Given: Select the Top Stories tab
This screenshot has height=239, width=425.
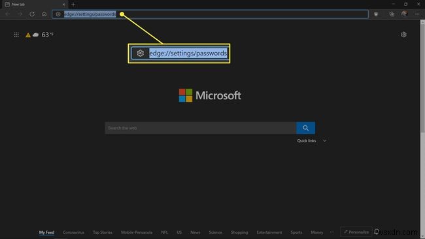Looking at the screenshot, I should tap(103, 232).
